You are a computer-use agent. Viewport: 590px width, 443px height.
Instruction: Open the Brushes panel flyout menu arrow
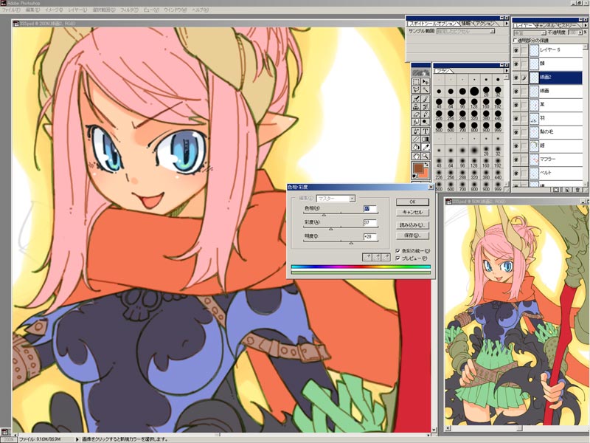coord(507,70)
